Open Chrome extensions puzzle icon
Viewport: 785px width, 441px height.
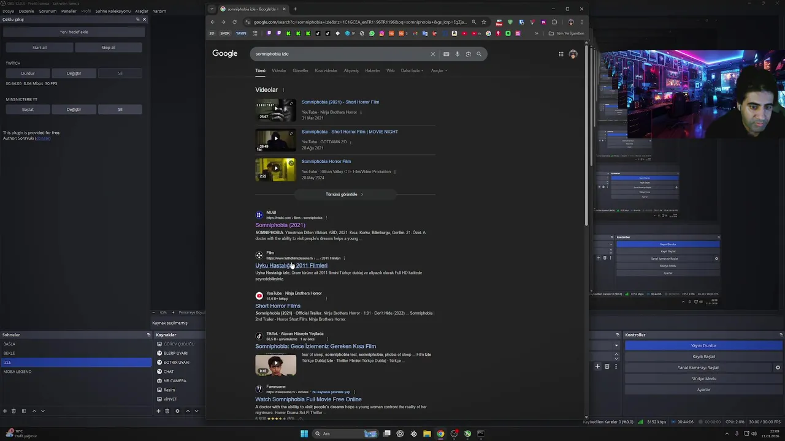point(554,22)
